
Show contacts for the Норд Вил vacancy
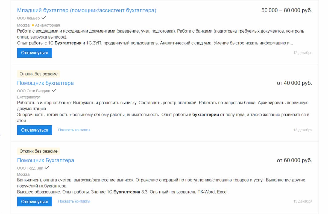(74, 201)
